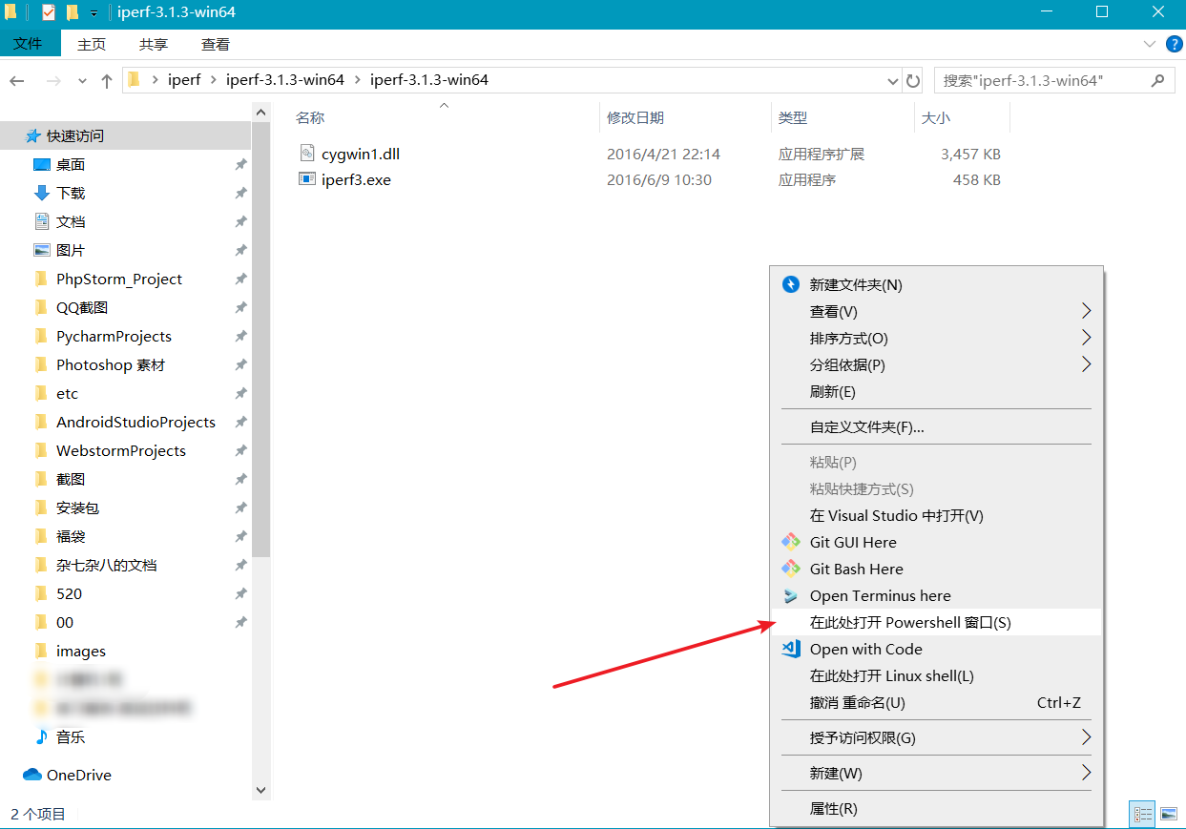
Task: Open the address bar history dropdown
Action: coord(891,80)
